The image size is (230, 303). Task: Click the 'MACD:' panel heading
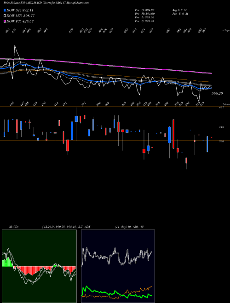(x=14, y=227)
